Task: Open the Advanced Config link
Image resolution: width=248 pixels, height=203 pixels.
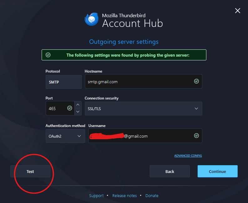Action: 188,155
